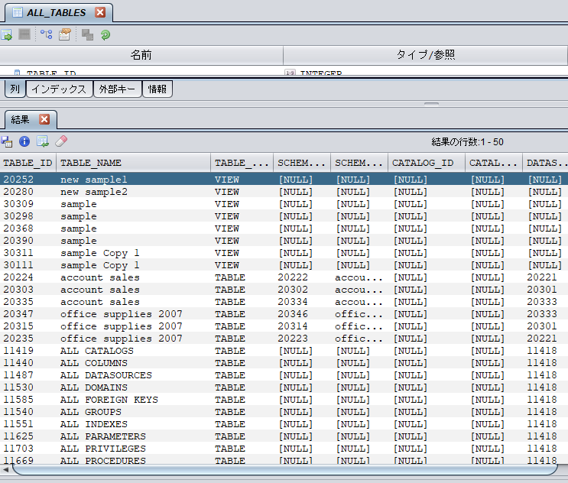Click the 名前 column header
Viewport: 568px width, 483px height.
coord(141,55)
